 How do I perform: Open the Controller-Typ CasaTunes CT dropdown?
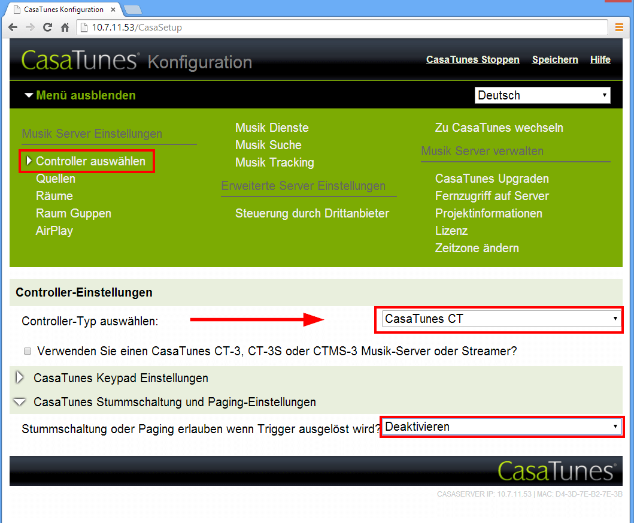click(501, 319)
